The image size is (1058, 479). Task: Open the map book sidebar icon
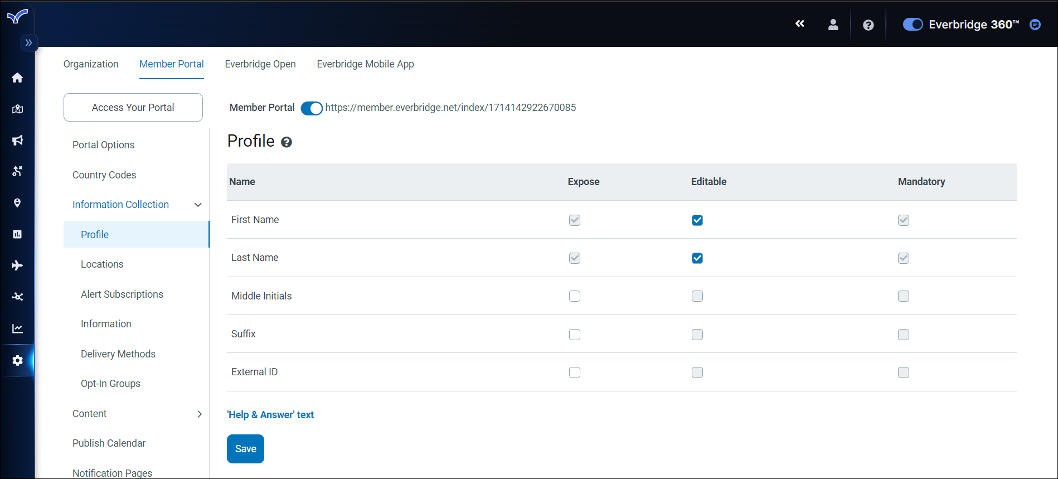tap(17, 109)
